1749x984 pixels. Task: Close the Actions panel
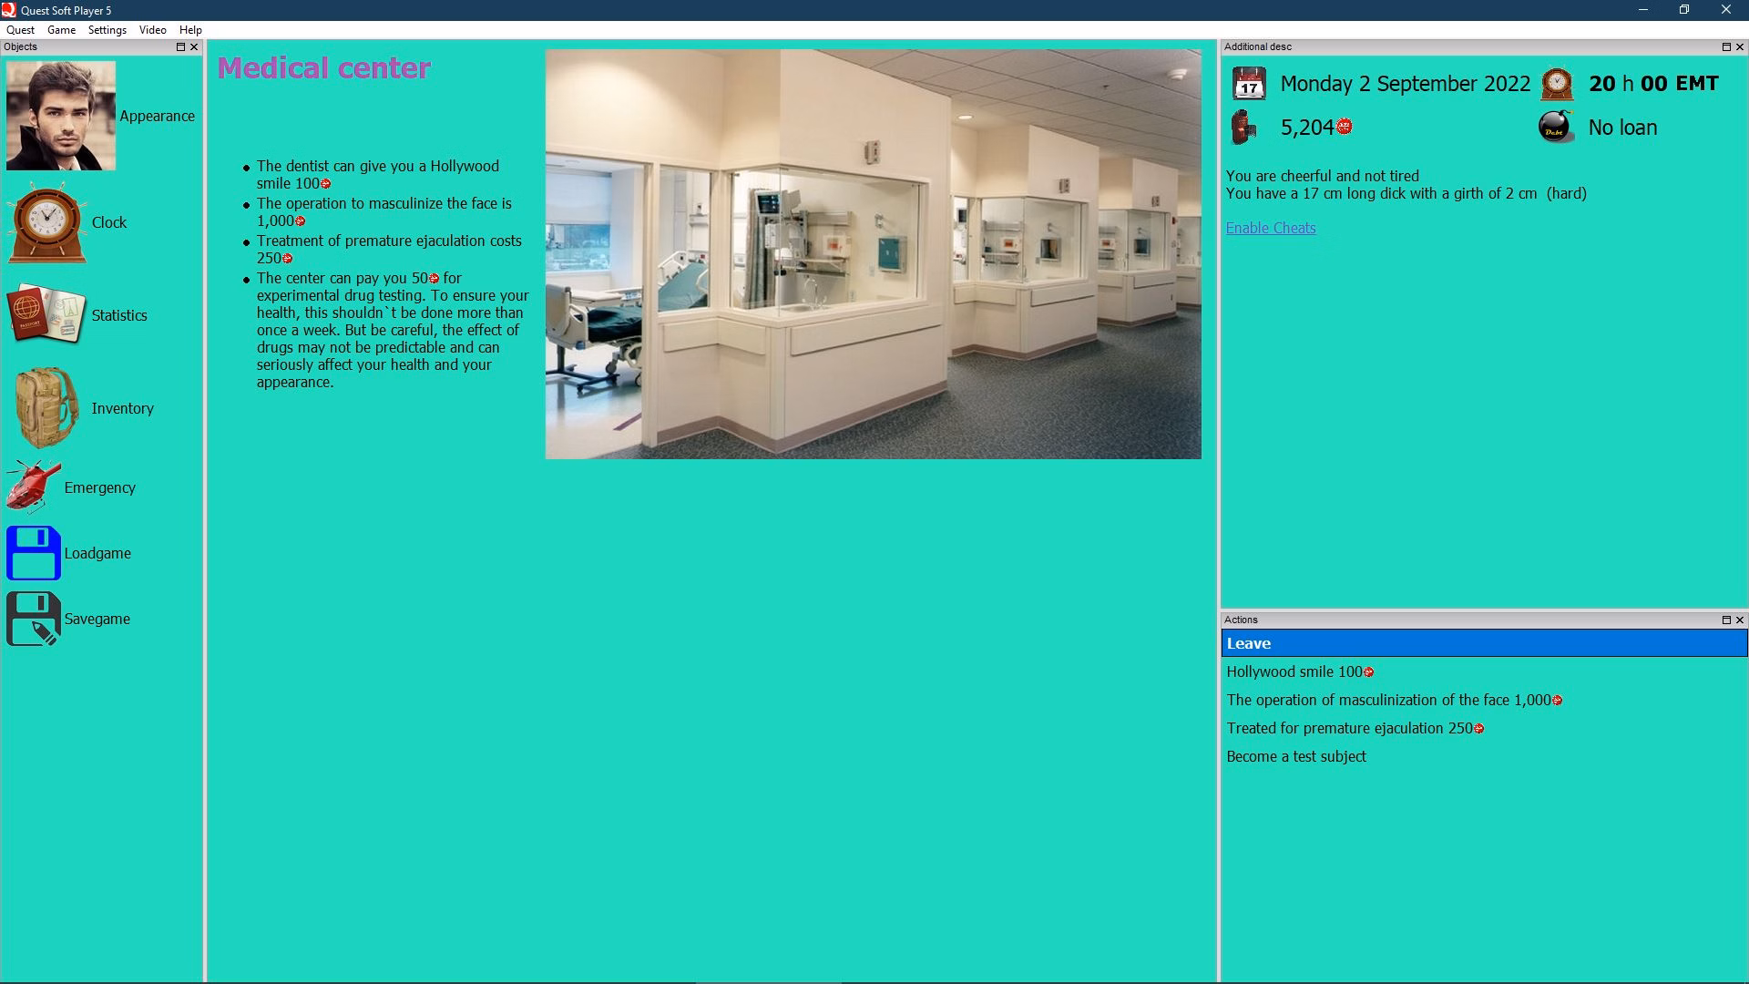1740,620
